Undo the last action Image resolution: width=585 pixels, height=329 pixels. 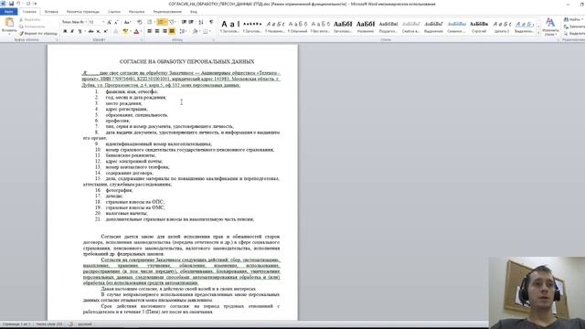point(18,4)
